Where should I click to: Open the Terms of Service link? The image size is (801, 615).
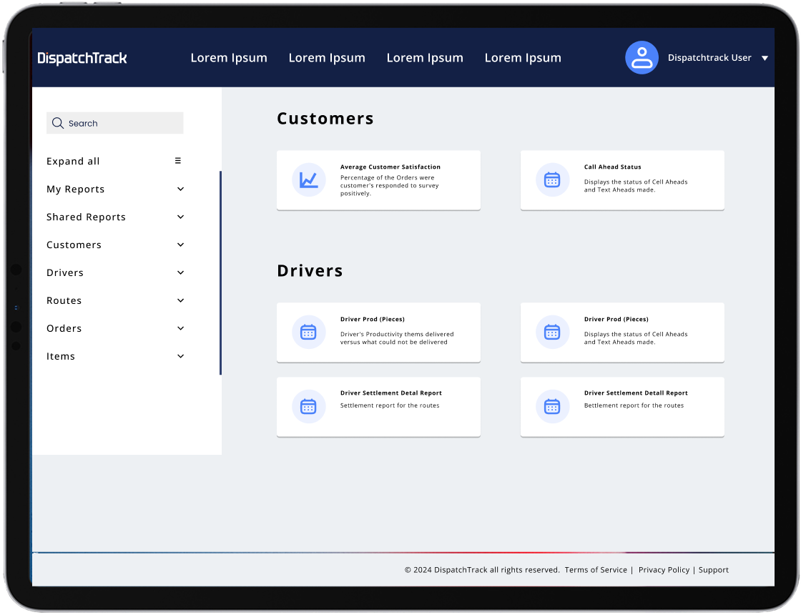(x=595, y=570)
